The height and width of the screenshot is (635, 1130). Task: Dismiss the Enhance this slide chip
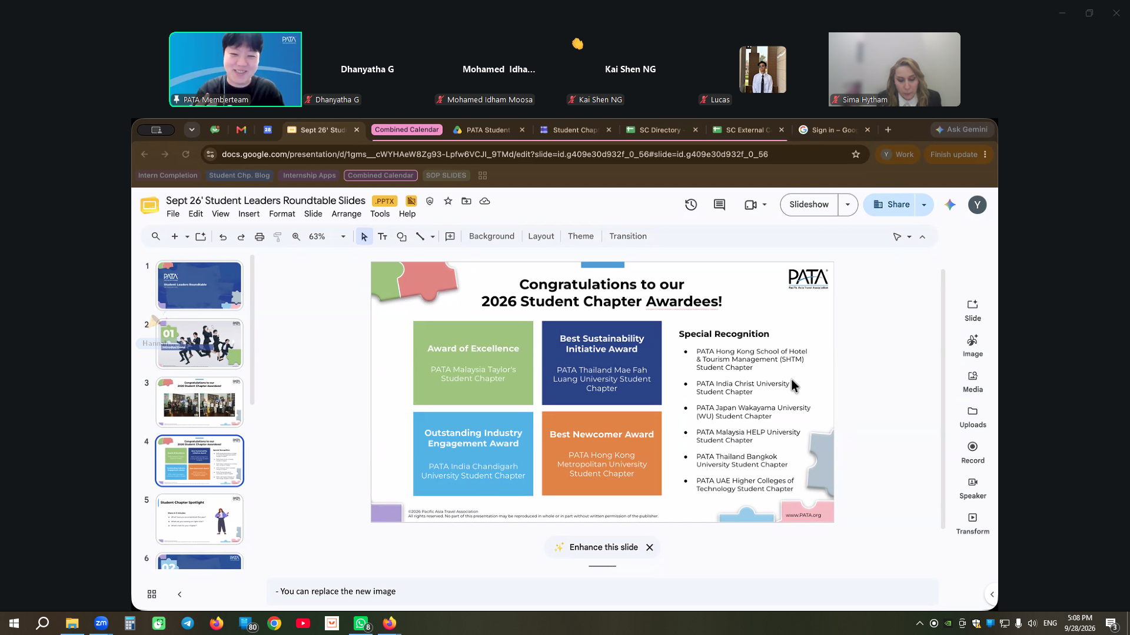(x=649, y=547)
